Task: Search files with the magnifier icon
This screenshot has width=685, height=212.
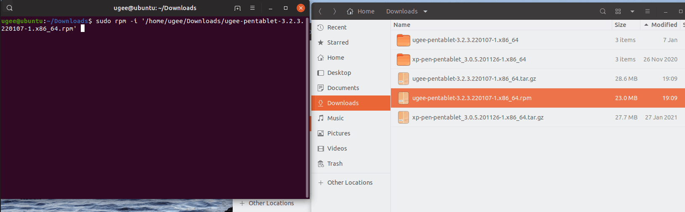Action: coord(603,11)
